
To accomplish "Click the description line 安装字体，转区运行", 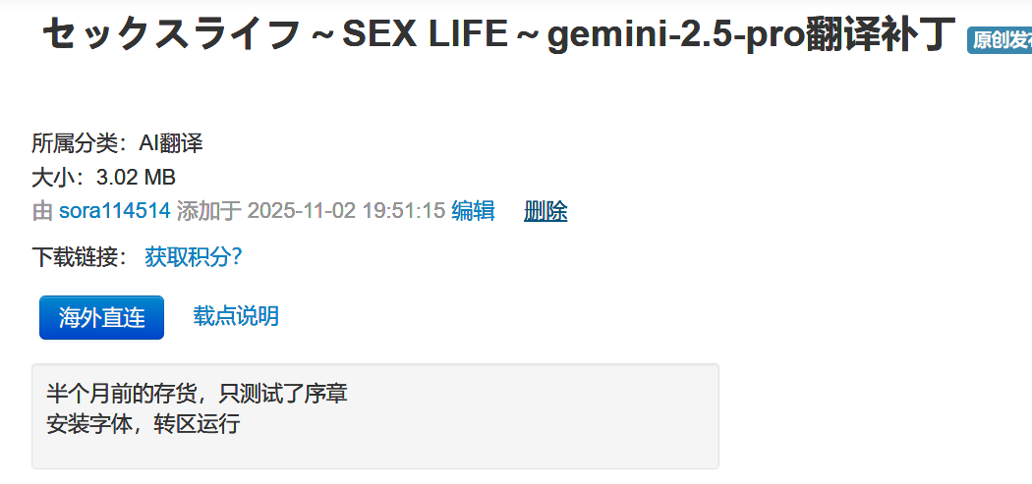I will click(x=143, y=425).
